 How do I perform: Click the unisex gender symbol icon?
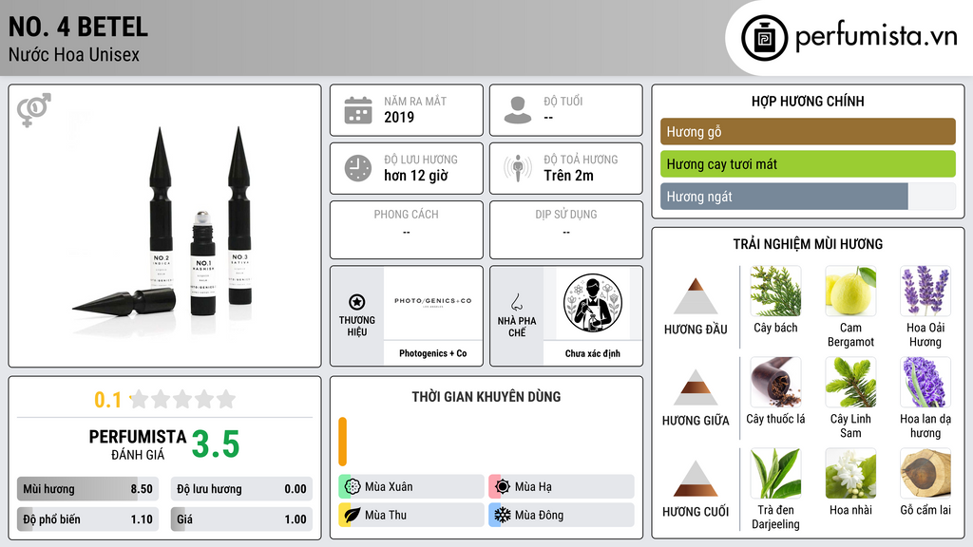click(33, 110)
